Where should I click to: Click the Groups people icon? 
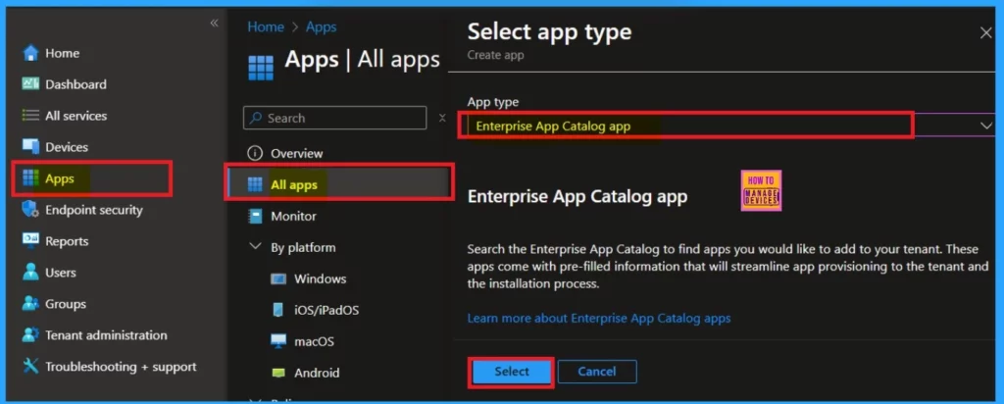click(30, 303)
